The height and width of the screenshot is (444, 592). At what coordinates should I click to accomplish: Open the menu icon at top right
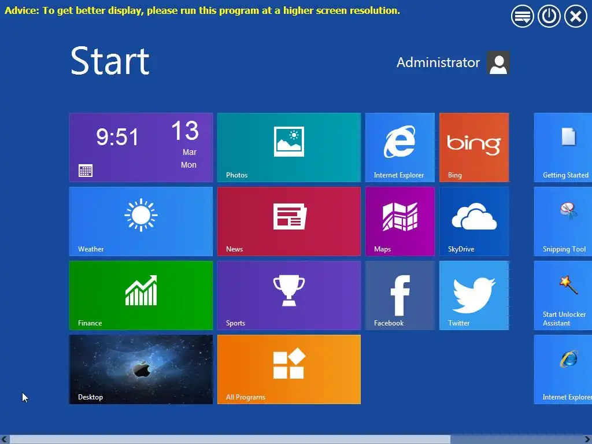click(523, 16)
